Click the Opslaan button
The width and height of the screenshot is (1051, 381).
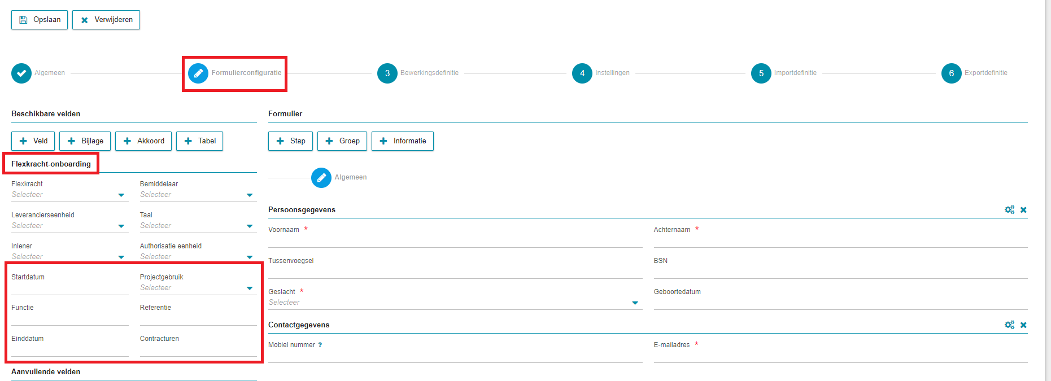pyautogui.click(x=40, y=20)
